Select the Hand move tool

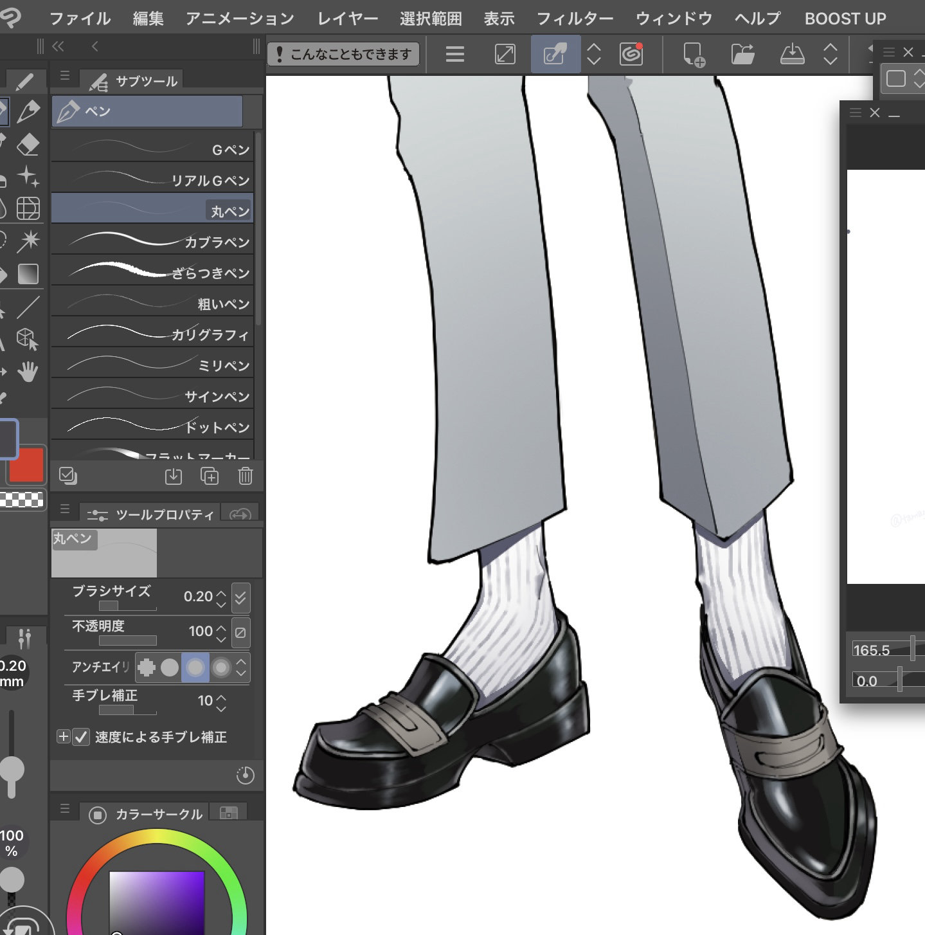(28, 371)
